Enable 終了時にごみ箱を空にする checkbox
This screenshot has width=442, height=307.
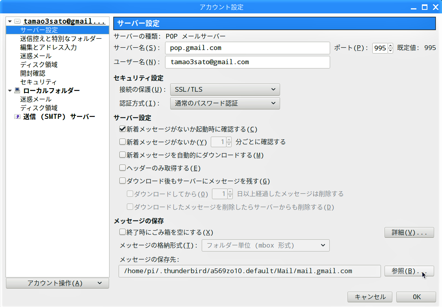[123, 232]
